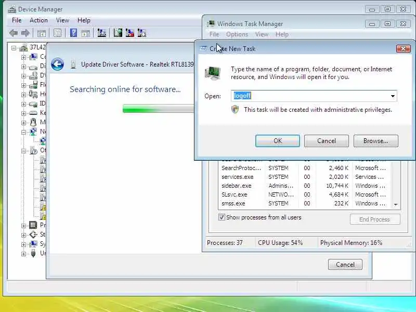Click the Action Pane toolbar icon beside Help
416x312 pixels.
click(x=86, y=33)
